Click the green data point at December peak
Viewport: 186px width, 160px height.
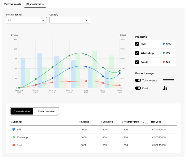(x=69, y=55)
